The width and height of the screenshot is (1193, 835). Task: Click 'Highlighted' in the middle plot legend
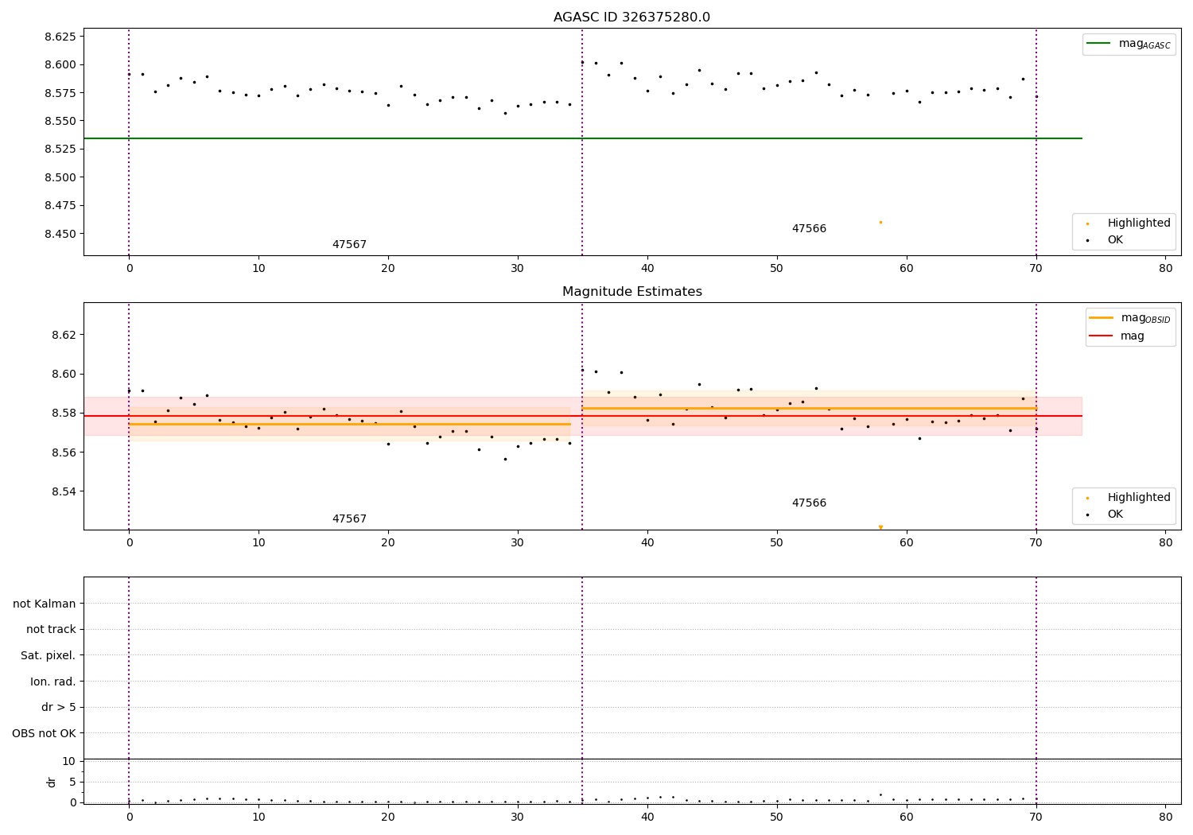coord(1139,497)
